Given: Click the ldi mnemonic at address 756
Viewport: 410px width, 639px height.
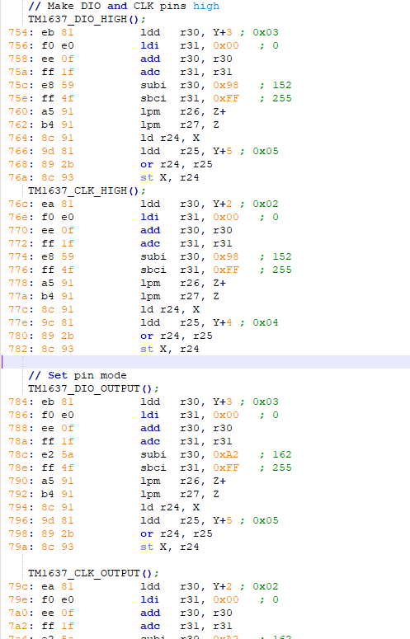Looking at the screenshot, I should [x=150, y=45].
